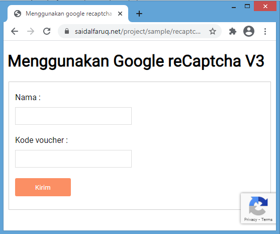Screen dimensions: 280x234
Task: Open the user profile avatar
Action: click(249, 31)
